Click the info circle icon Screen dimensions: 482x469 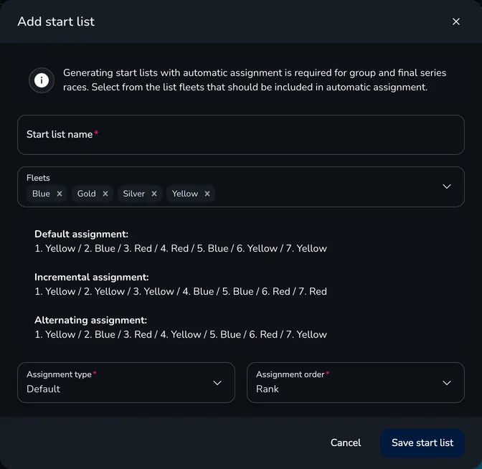point(42,80)
